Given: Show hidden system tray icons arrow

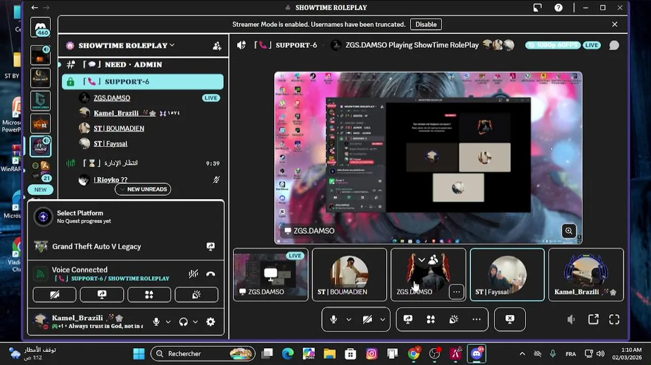Looking at the screenshot, I should click(522, 353).
